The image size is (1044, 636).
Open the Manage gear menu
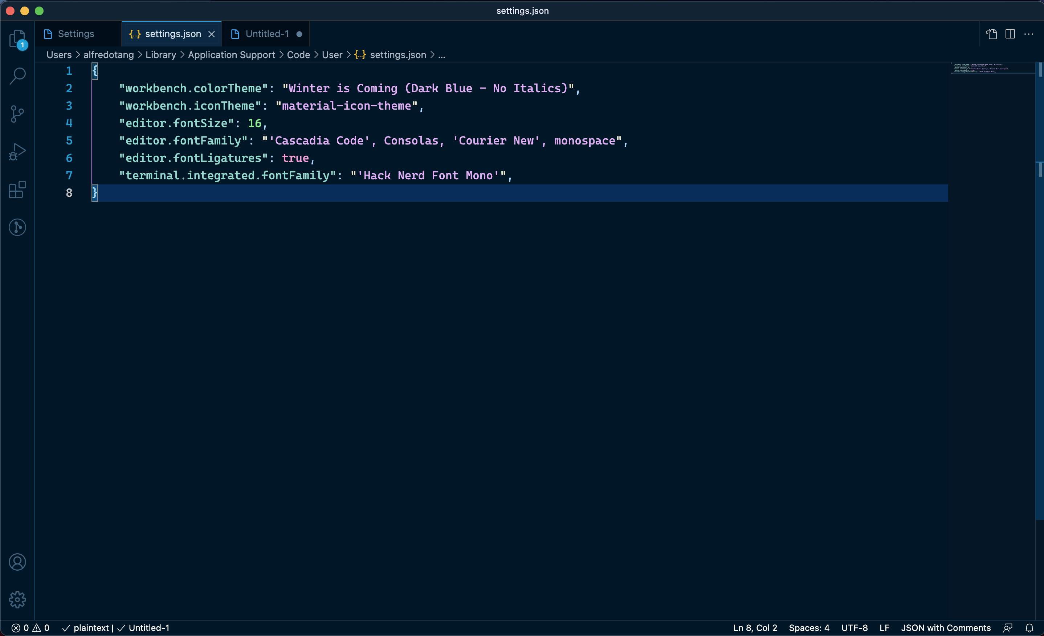pos(17,599)
